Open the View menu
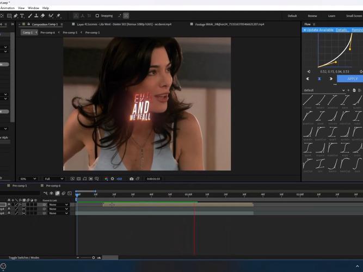 click(21, 8)
